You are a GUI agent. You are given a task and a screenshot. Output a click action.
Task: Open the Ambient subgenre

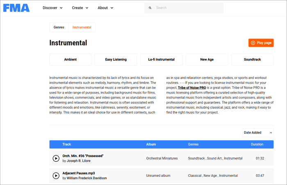coord(70,59)
